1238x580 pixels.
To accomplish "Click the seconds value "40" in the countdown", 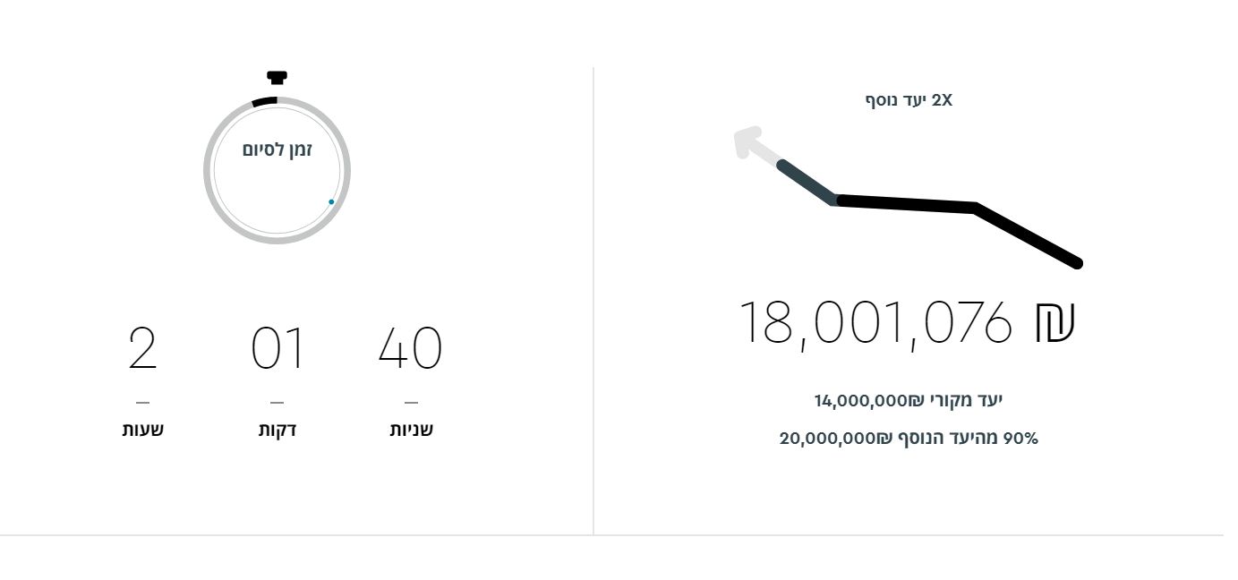I will [x=410, y=347].
